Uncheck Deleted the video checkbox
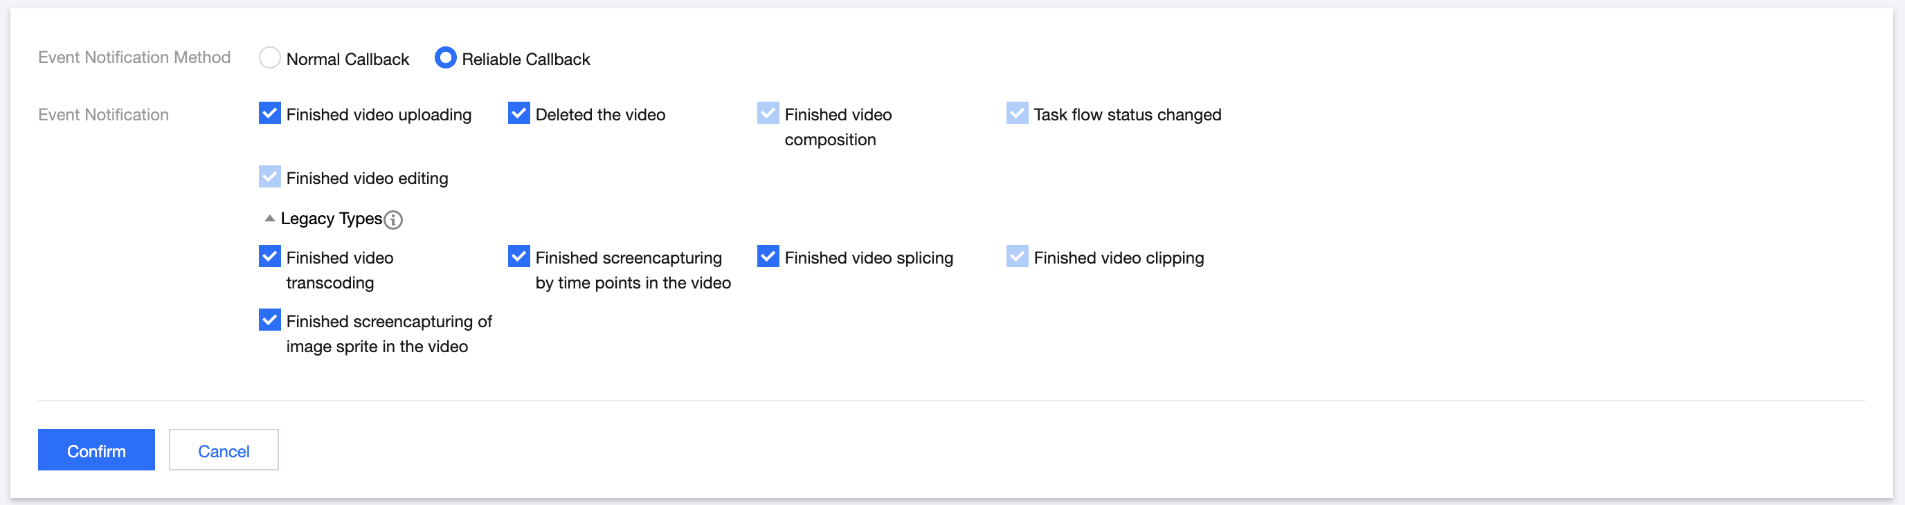 (x=519, y=113)
